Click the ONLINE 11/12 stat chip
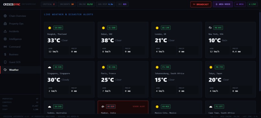 coord(86,4)
